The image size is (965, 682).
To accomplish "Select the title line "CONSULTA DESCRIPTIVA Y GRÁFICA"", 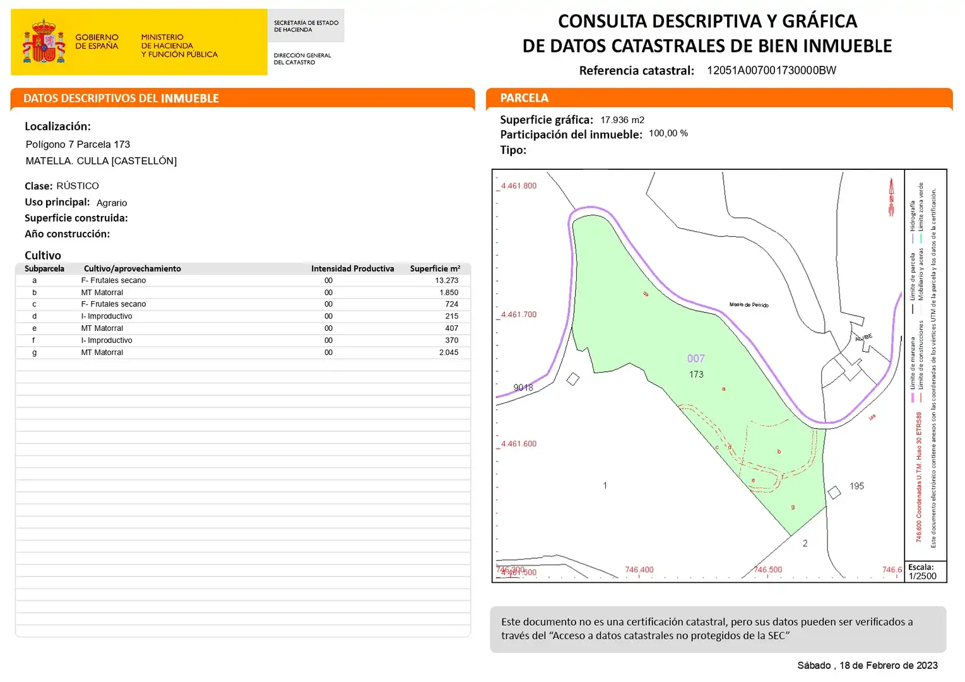I will click(707, 21).
